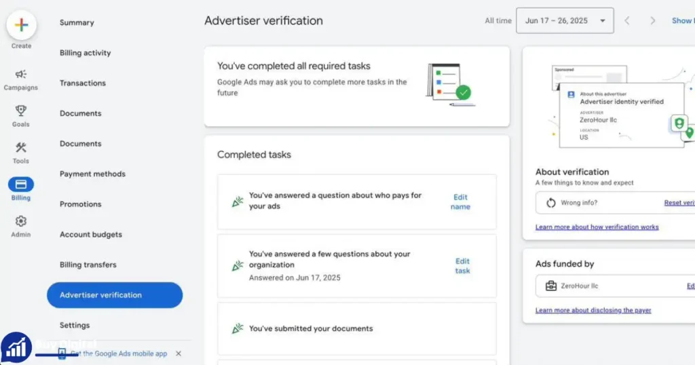Go to previous date range arrow

tap(626, 21)
